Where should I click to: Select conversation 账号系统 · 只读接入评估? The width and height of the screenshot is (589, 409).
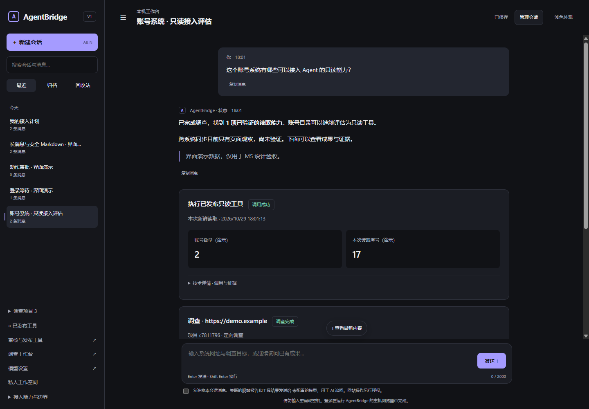point(52,217)
